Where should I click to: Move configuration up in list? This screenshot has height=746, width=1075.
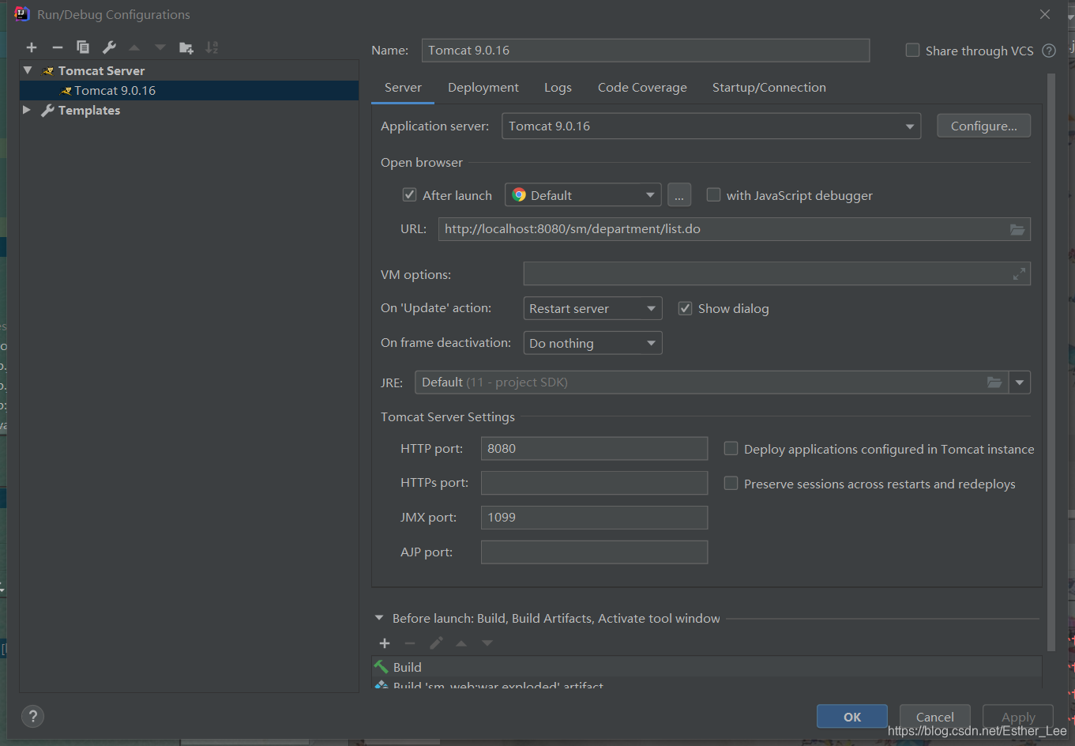point(134,47)
